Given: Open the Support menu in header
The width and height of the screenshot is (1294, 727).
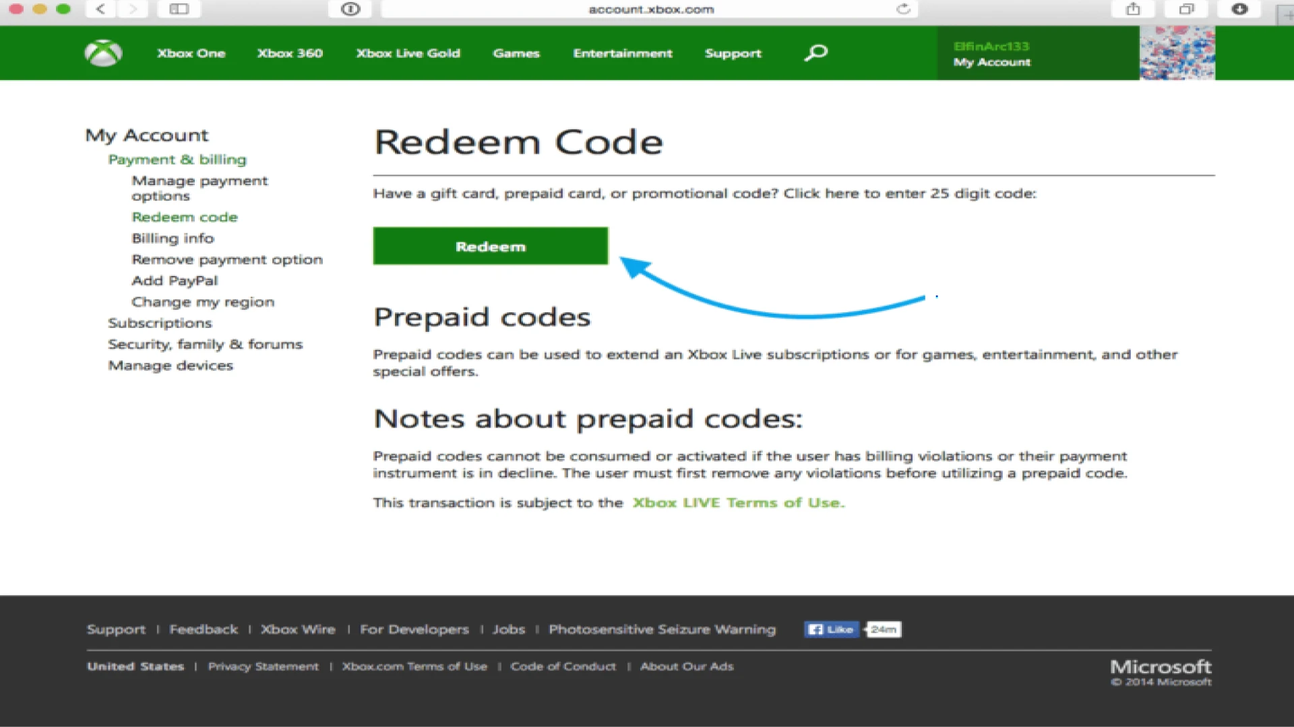Looking at the screenshot, I should click(733, 53).
